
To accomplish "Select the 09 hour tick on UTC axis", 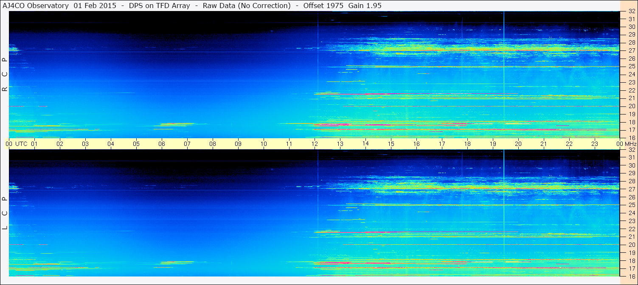I will coord(238,144).
